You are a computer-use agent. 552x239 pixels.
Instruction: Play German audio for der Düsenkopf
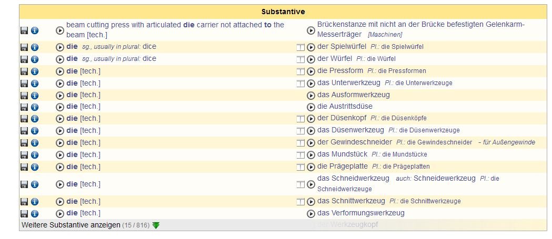tap(311, 119)
